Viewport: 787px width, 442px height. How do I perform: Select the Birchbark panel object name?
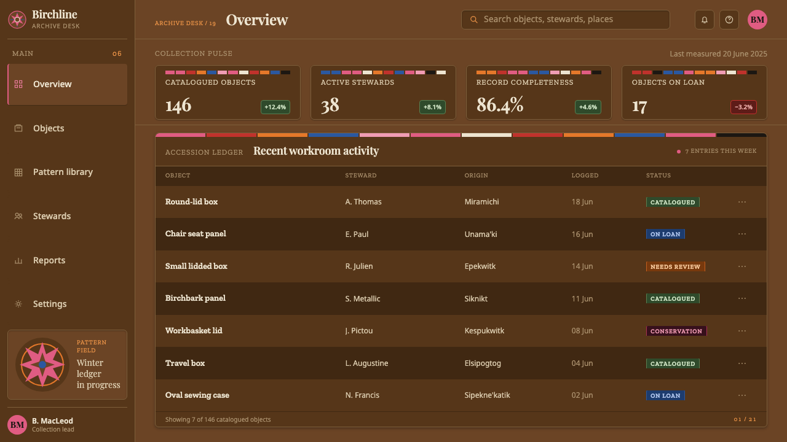196,298
